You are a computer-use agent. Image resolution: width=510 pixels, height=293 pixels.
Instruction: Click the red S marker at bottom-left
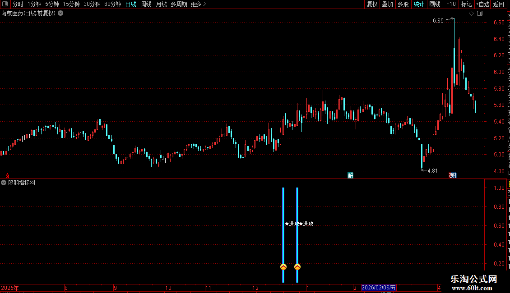(x=8, y=176)
